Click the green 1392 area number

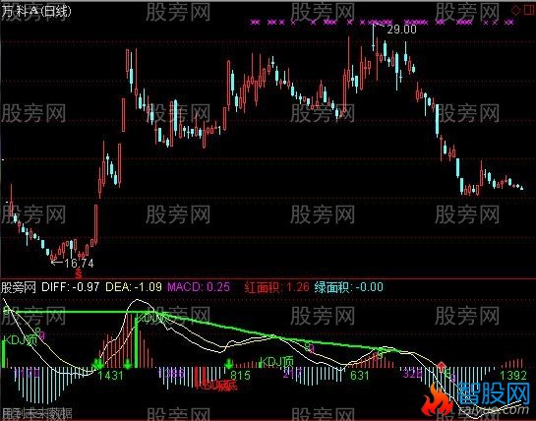[513, 376]
